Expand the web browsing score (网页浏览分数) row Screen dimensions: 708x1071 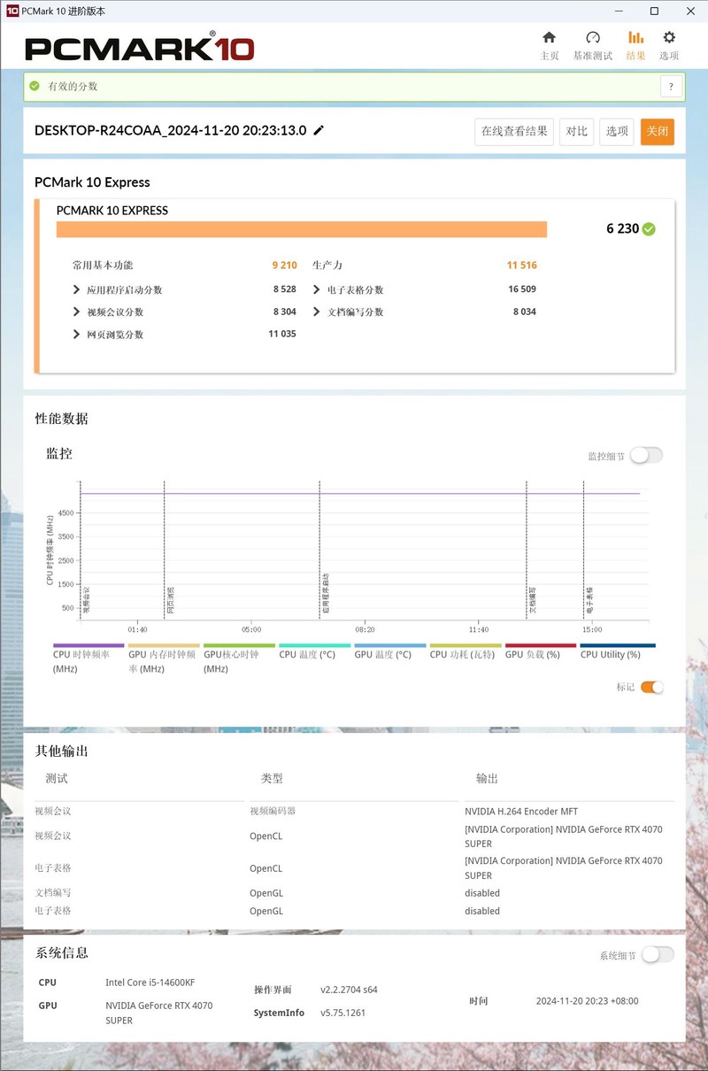tap(77, 335)
